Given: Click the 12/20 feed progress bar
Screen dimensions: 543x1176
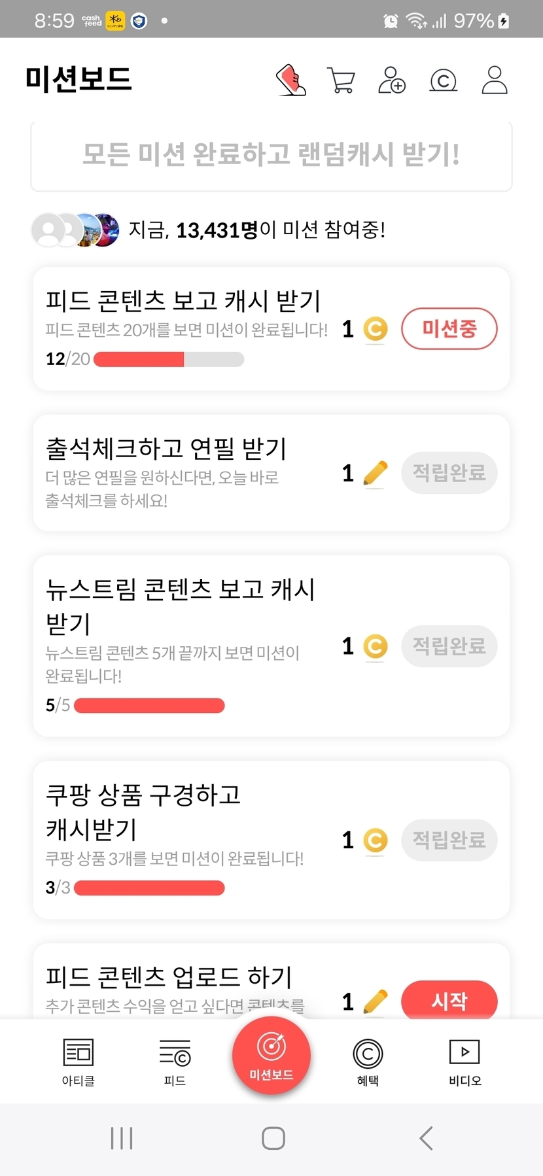Looking at the screenshot, I should click(169, 359).
